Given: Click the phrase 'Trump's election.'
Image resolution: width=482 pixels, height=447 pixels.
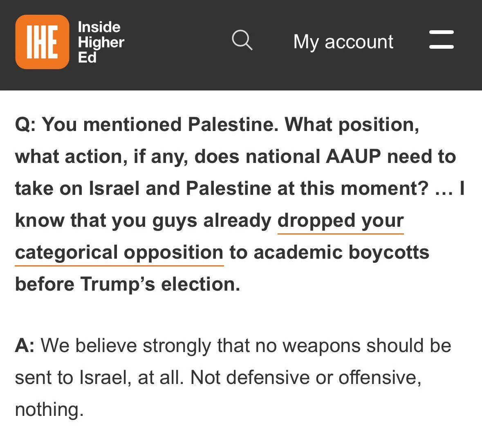Looking at the screenshot, I should click(x=160, y=284).
